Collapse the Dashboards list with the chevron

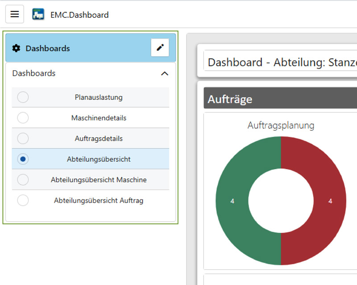point(164,73)
